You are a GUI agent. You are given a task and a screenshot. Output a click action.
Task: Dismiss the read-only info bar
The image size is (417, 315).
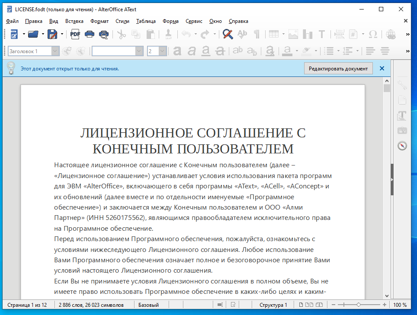382,68
